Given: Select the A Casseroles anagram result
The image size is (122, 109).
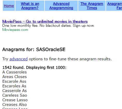Looking at the screenshot, I should point(14,72).
